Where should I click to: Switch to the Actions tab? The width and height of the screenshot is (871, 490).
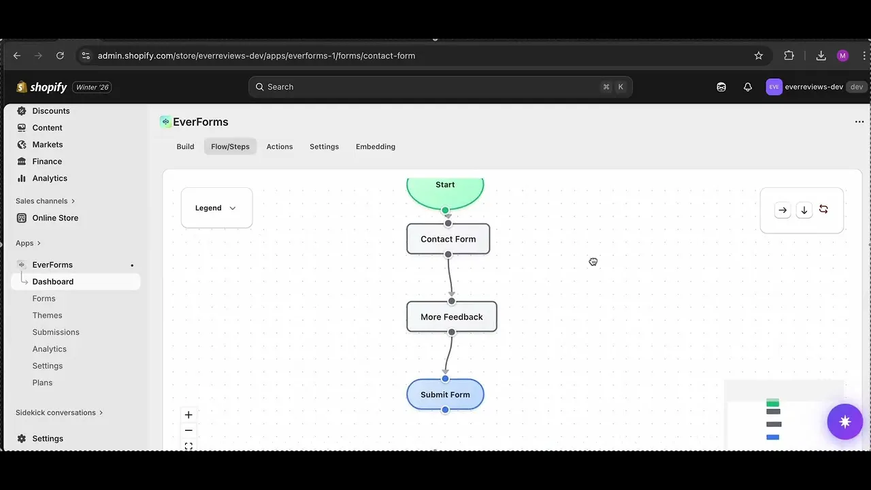(x=280, y=146)
